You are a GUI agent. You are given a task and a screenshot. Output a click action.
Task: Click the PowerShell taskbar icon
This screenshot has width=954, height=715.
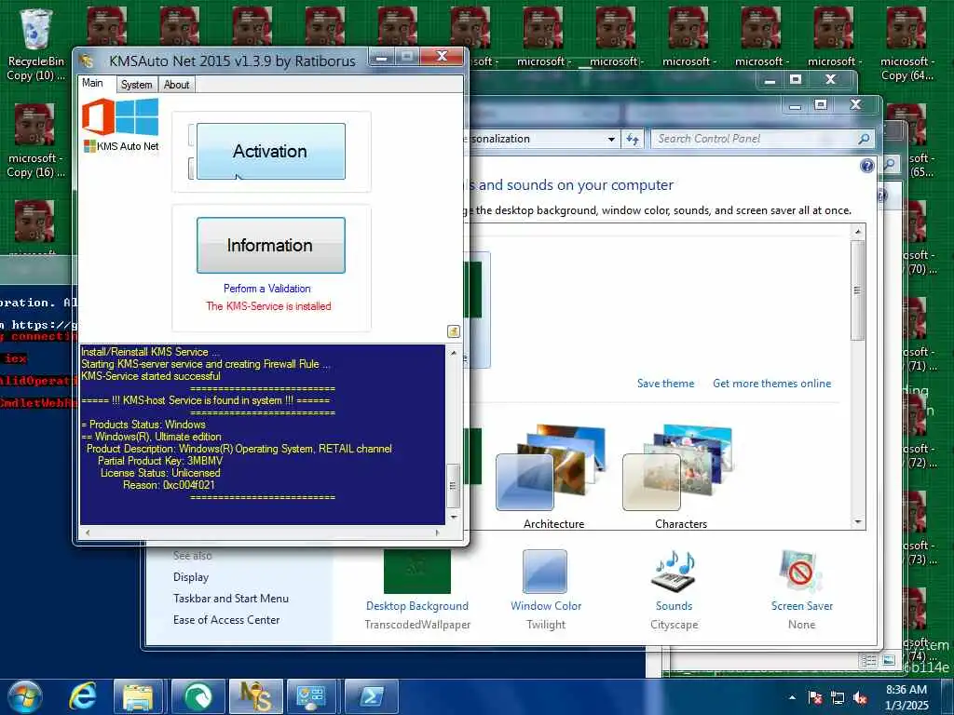[x=371, y=696]
